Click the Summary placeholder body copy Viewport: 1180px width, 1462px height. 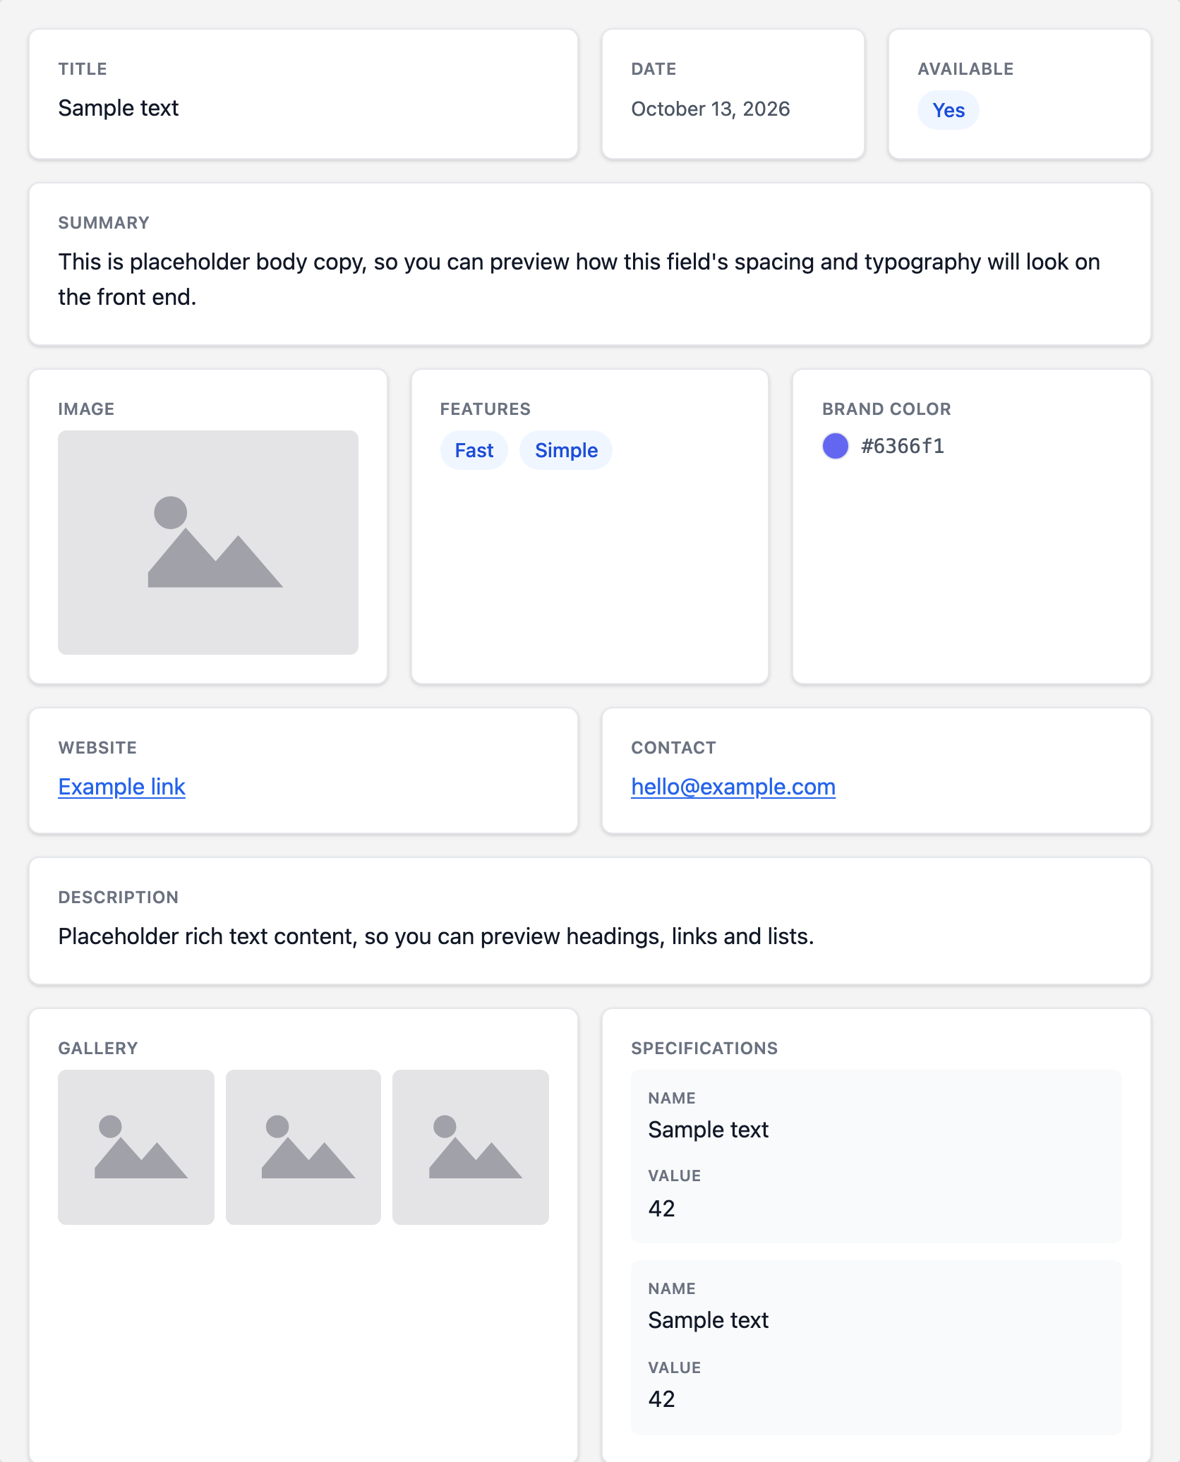click(579, 279)
